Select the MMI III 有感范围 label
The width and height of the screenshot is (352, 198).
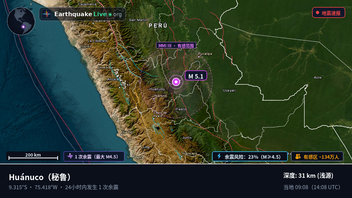(176, 45)
